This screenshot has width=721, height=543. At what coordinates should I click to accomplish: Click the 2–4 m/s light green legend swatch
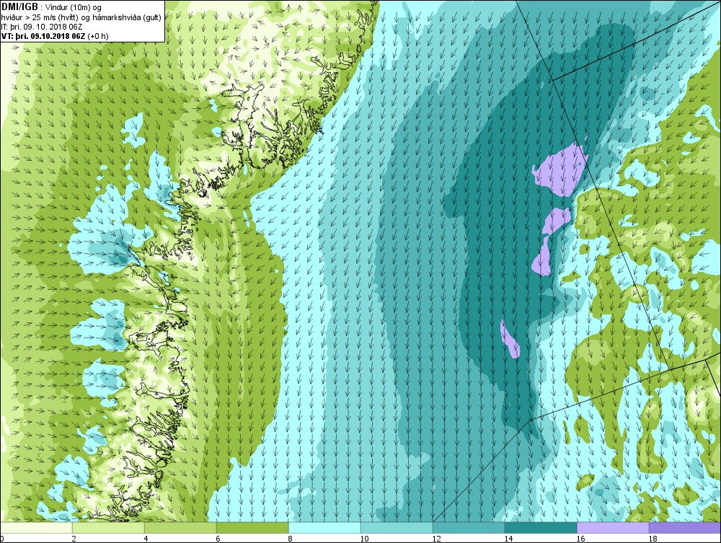(108, 527)
